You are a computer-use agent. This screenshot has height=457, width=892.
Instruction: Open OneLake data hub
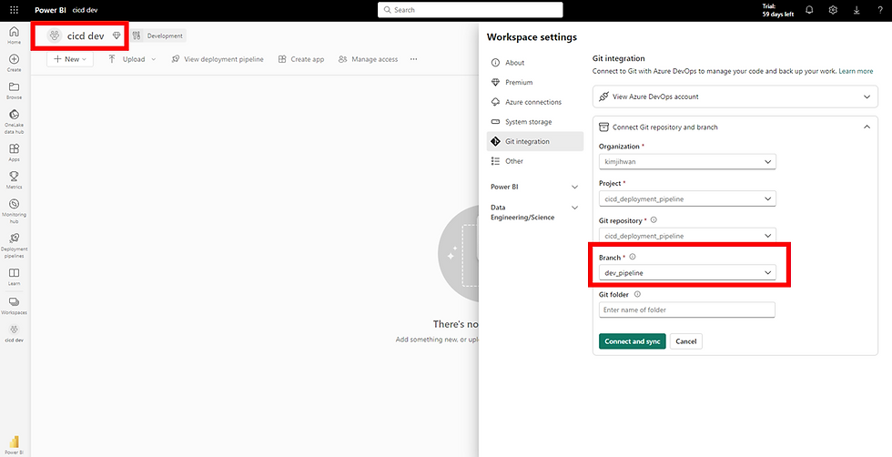[x=15, y=122]
